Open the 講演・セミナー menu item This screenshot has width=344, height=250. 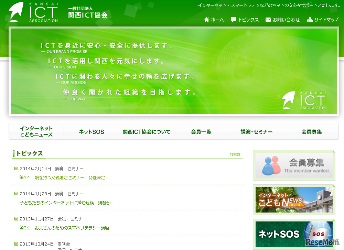click(256, 131)
